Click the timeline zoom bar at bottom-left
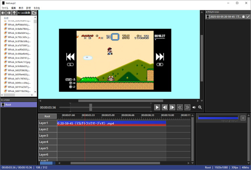 click(x=47, y=163)
